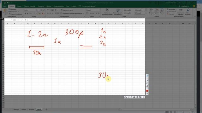Apply the Обычный 2 cell style
Image resolution: width=202 pixels, height=113 pixels.
127,10
